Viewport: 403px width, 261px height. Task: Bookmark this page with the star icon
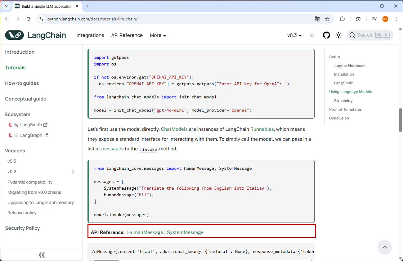327,19
